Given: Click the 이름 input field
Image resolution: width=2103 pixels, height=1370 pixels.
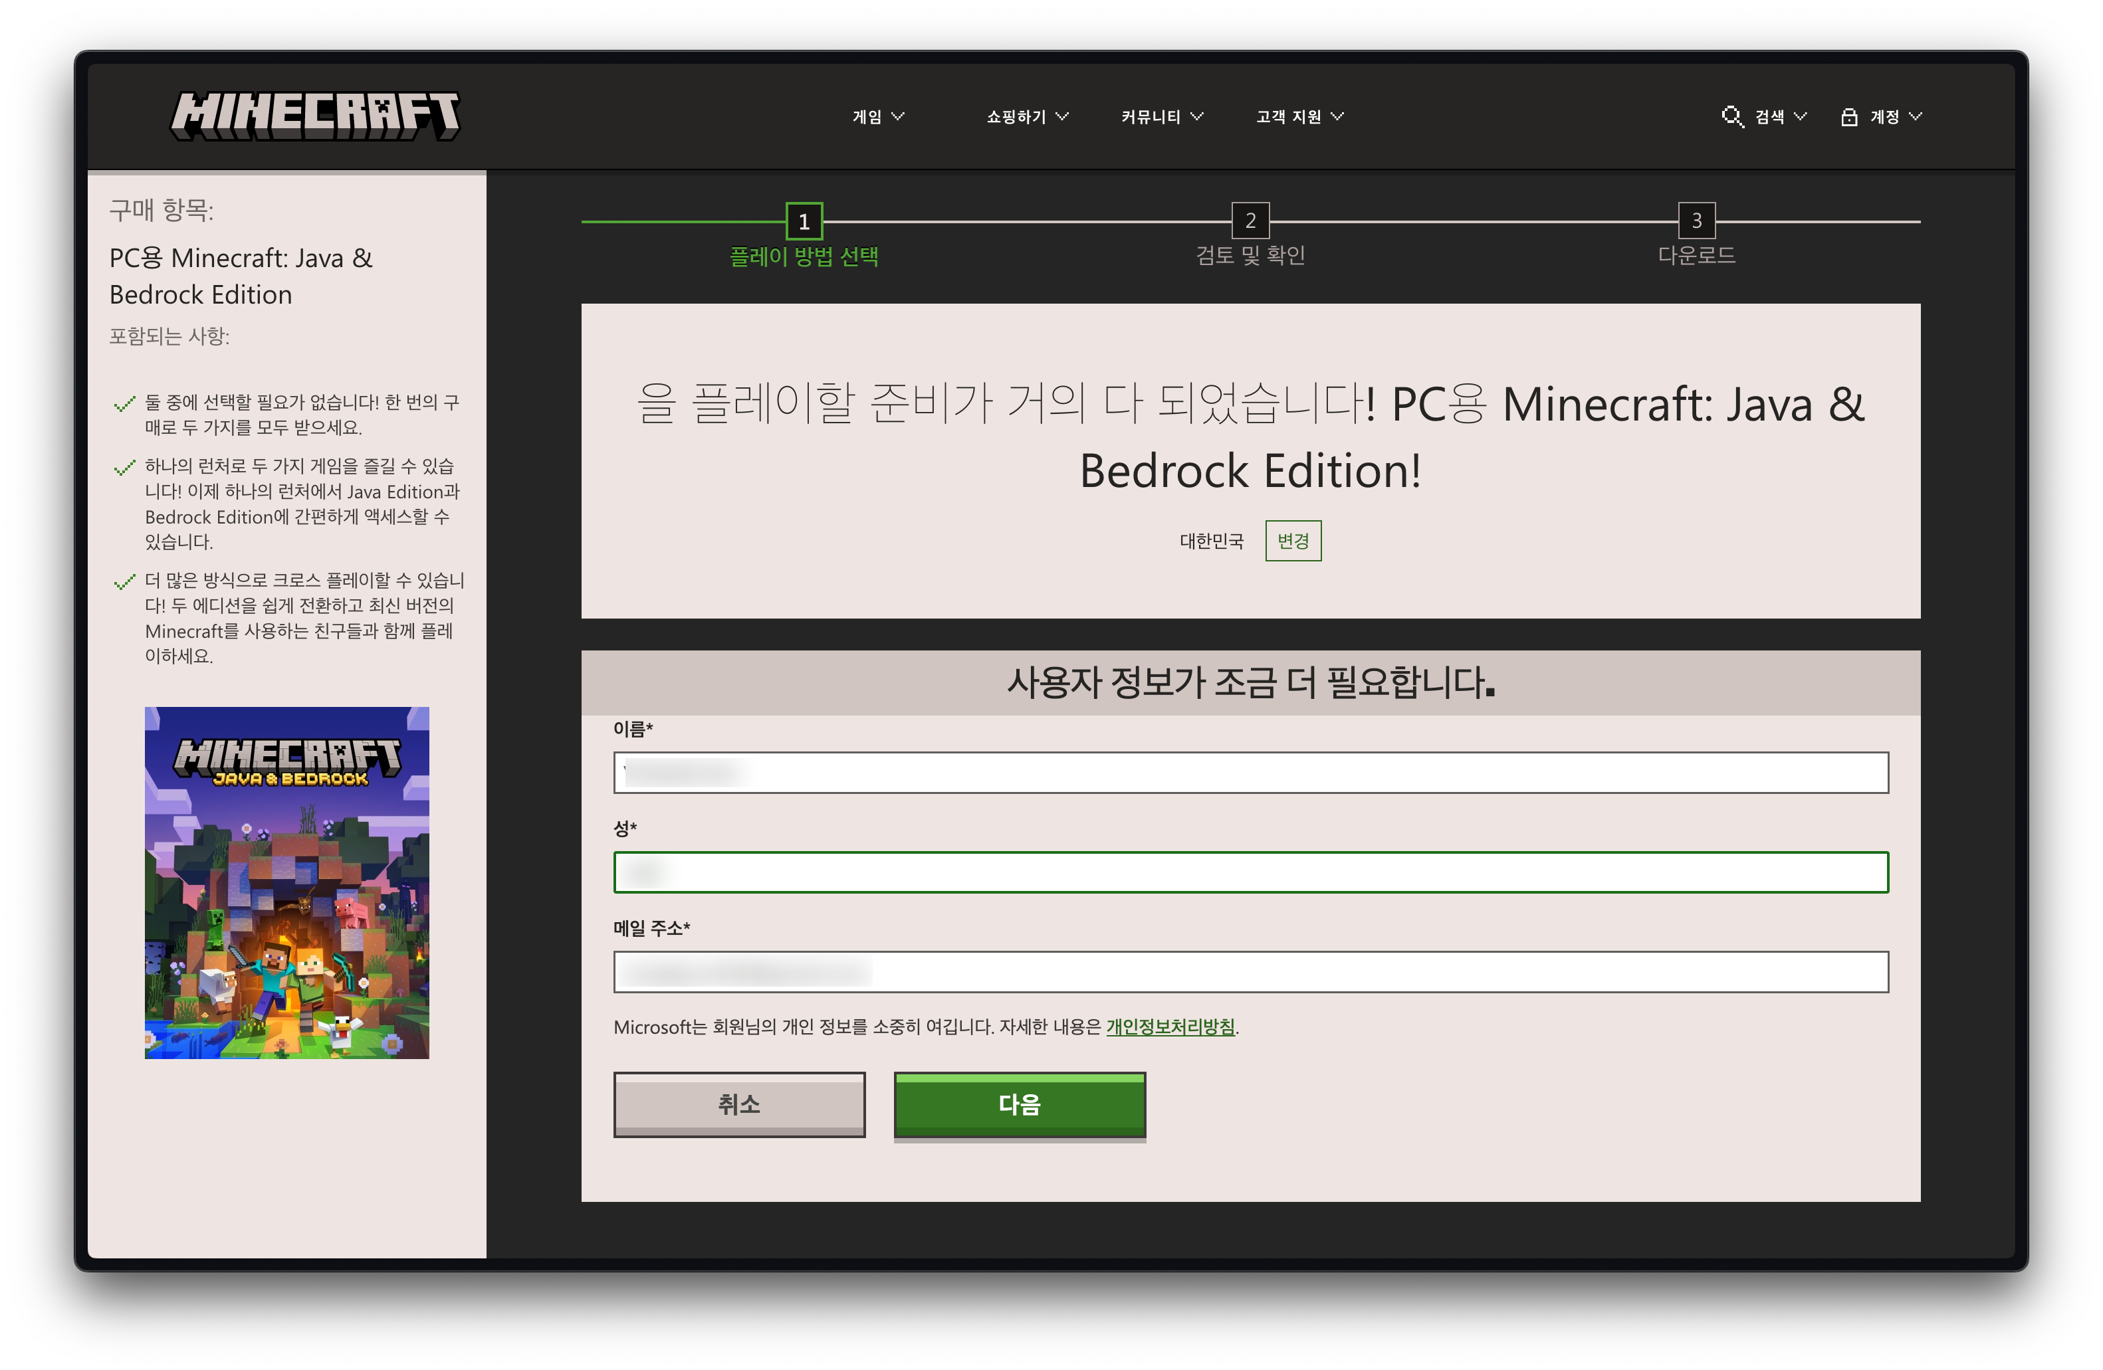Looking at the screenshot, I should (x=1250, y=773).
